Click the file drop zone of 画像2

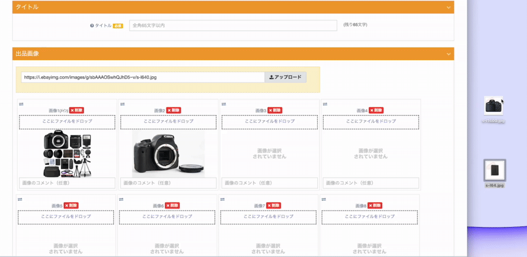point(169,122)
